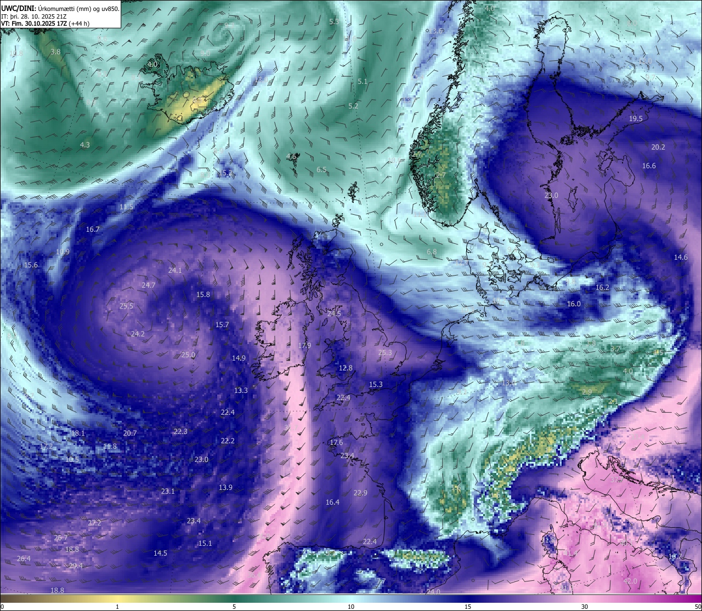The width and height of the screenshot is (702, 611).
Task: Click the 14.6 value label
Action: click(x=681, y=258)
